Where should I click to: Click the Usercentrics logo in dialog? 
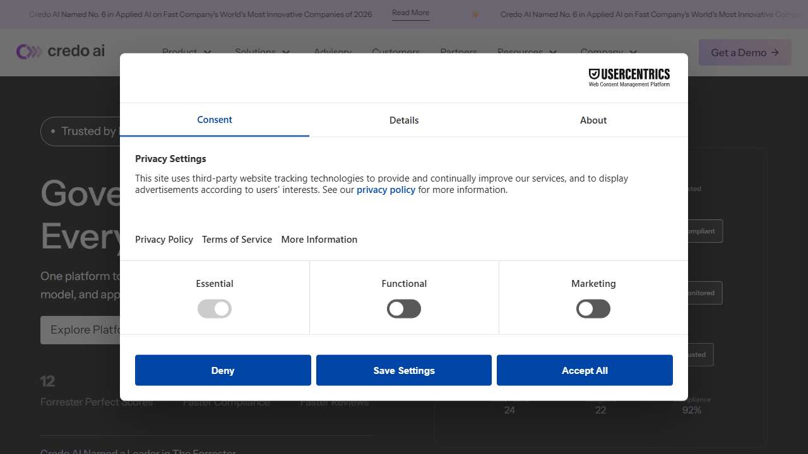pos(629,78)
